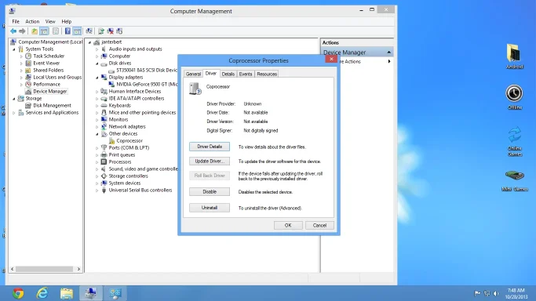
Task: Click the Uninstall driver button
Action: (x=210, y=208)
